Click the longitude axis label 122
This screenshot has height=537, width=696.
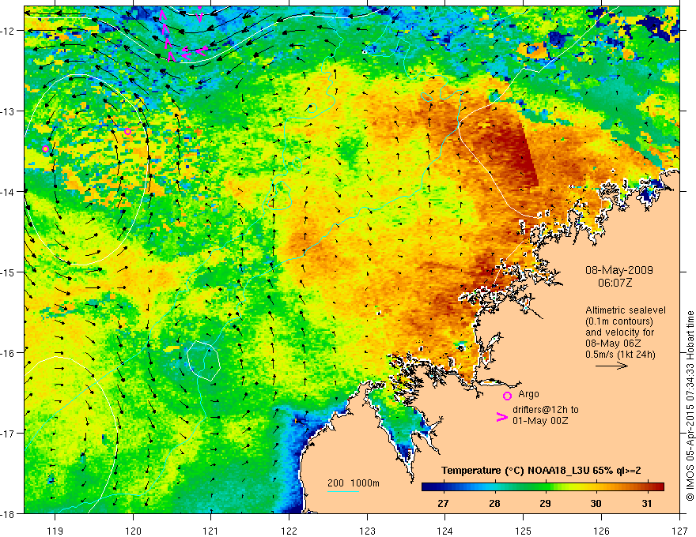[x=289, y=531]
